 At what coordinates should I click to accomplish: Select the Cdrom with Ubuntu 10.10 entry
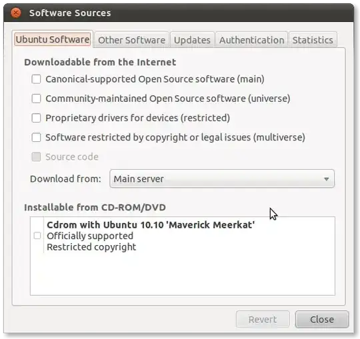[151, 236]
